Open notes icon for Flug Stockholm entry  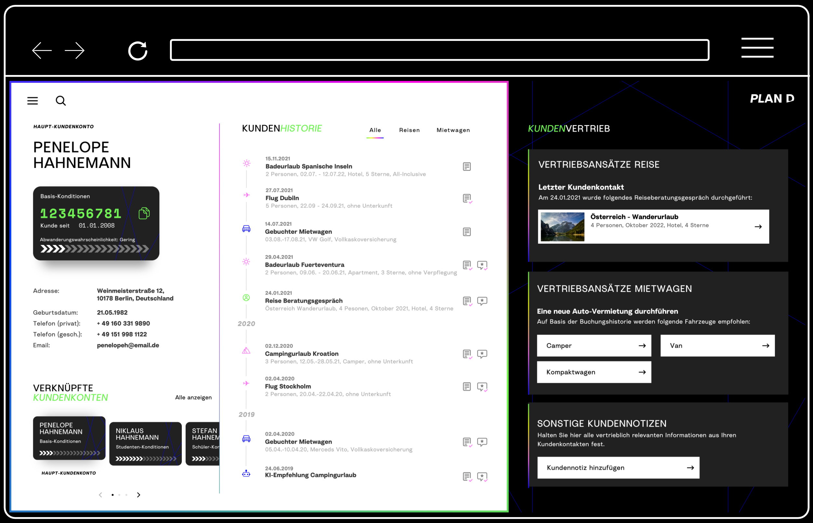click(467, 387)
